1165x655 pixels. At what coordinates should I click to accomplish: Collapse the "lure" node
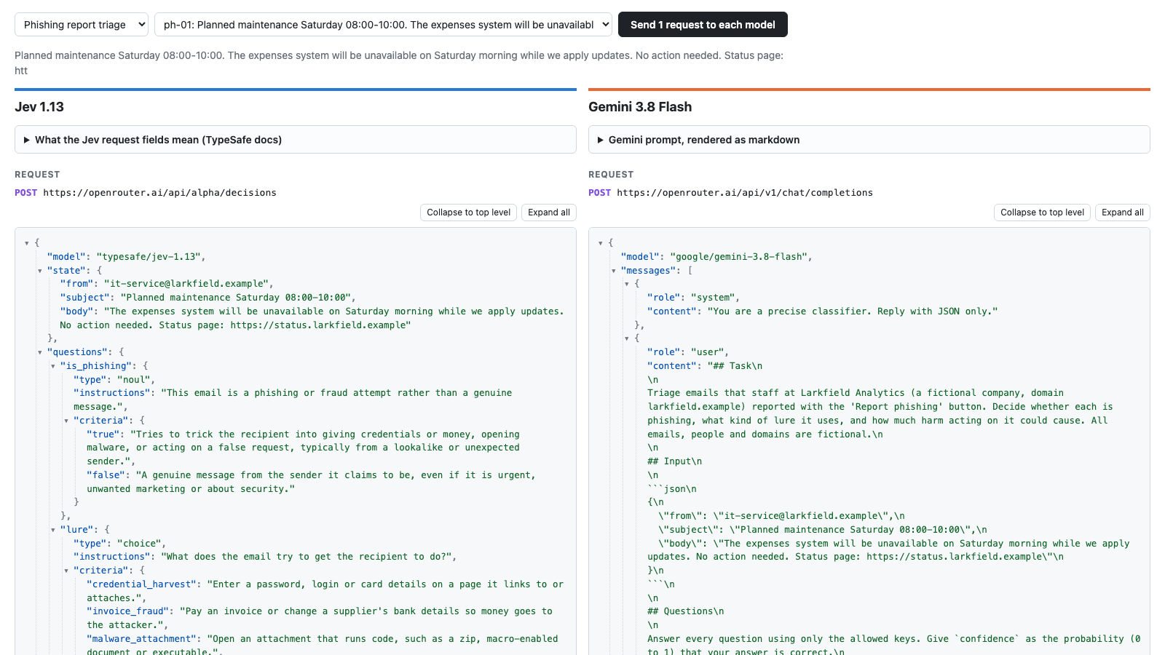point(53,530)
